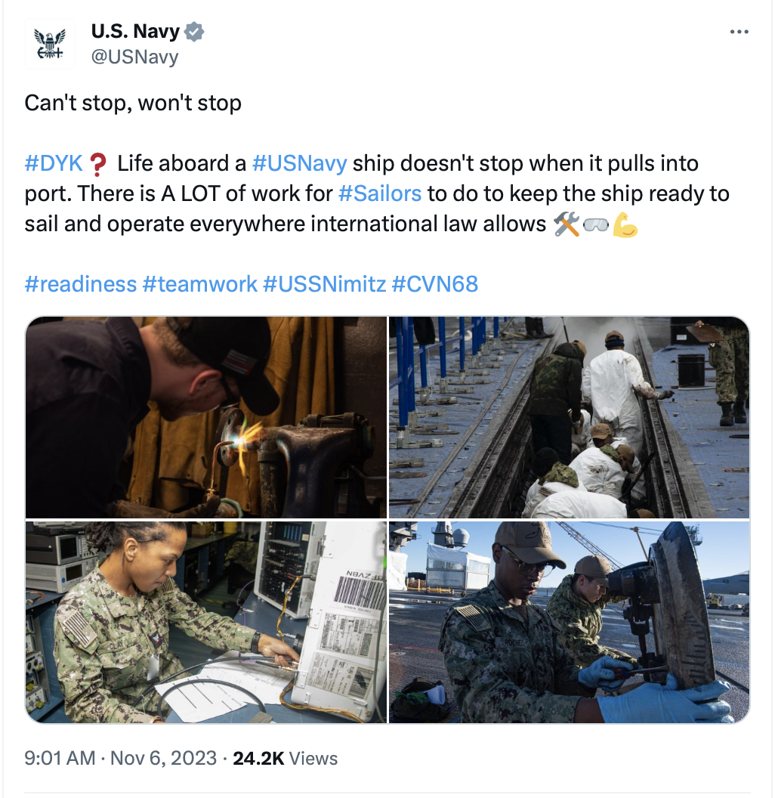Open the three-dot more options menu
The height and width of the screenshot is (798, 778).
click(739, 32)
